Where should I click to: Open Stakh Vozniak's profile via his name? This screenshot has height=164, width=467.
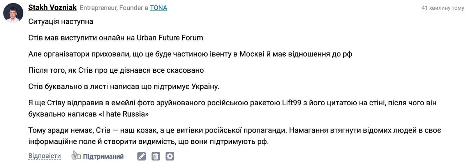click(x=53, y=8)
